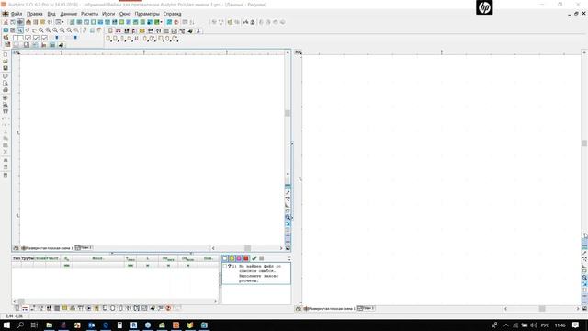Open taskbar Search magnifier

(x=20, y=325)
